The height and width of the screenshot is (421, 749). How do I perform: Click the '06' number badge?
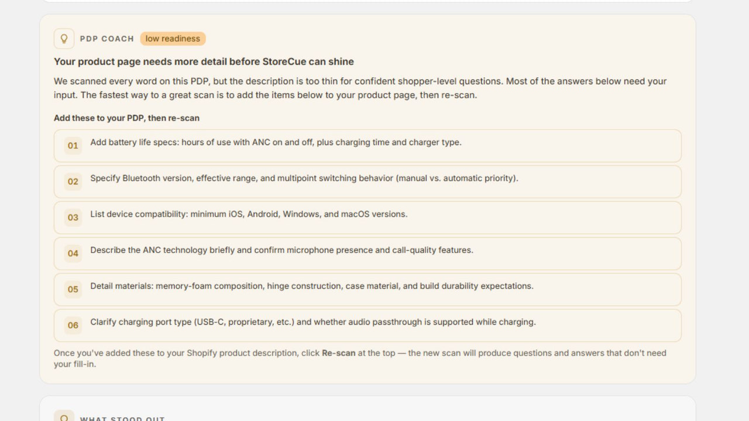coord(73,326)
